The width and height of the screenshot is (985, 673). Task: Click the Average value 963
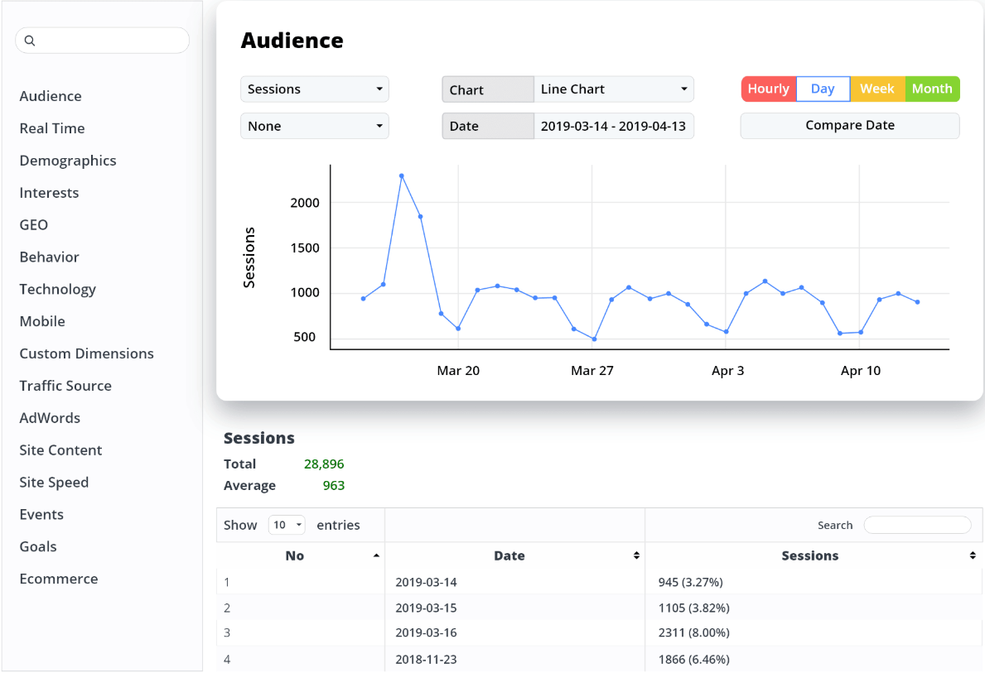tap(334, 485)
